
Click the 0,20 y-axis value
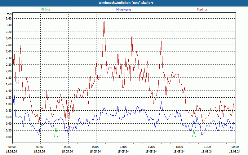coord(9,130)
